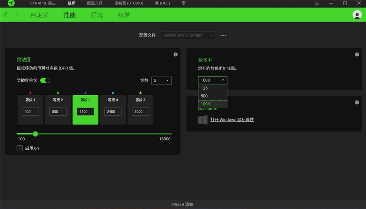Click the RAZER 毒蝰 device label
The image size is (366, 209).
coord(183,205)
